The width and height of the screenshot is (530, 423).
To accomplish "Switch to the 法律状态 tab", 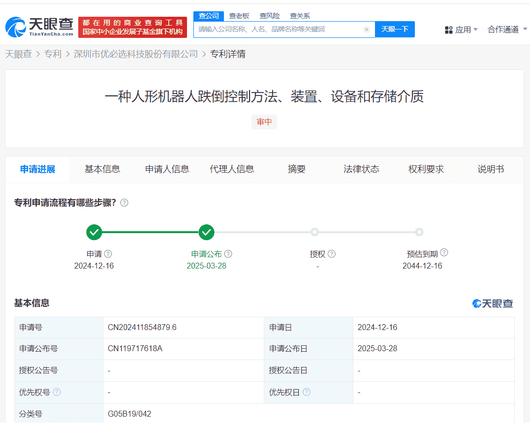I will 362,169.
